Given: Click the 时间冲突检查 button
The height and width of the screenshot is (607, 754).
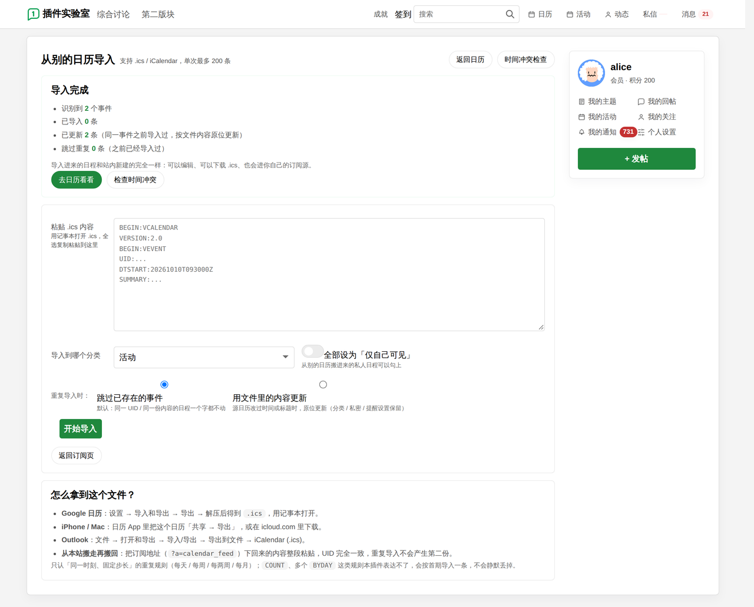Looking at the screenshot, I should pos(525,60).
